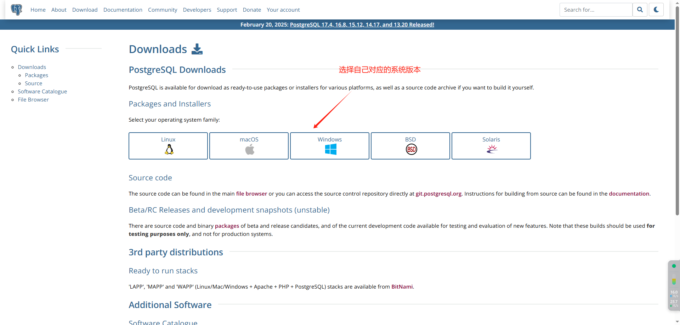Viewport: 680px width, 325px height.
Task: Click the macOS label text
Action: (249, 140)
